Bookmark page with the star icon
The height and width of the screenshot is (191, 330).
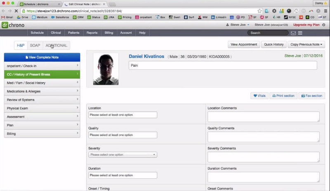point(259,11)
